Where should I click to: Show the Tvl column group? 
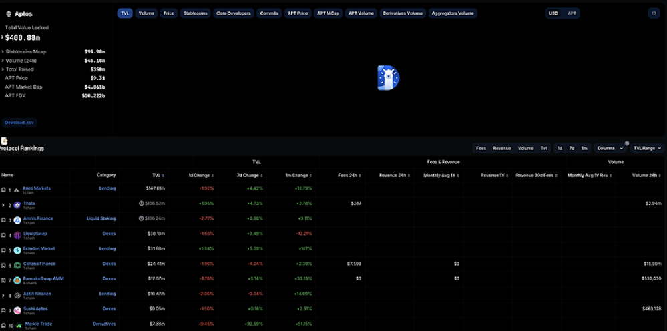pos(543,148)
